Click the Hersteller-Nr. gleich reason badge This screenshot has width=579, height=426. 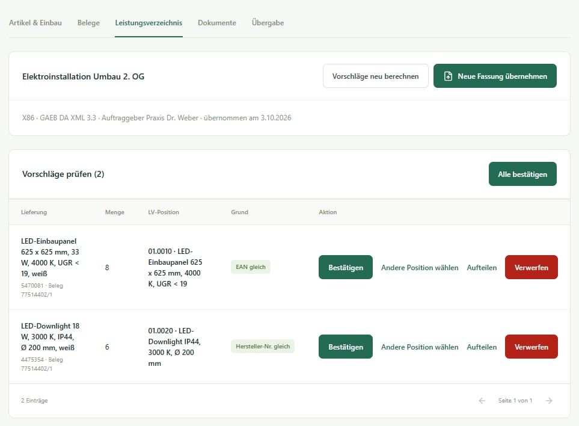pos(263,346)
